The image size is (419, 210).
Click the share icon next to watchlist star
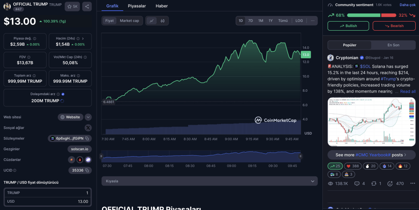(87, 7)
